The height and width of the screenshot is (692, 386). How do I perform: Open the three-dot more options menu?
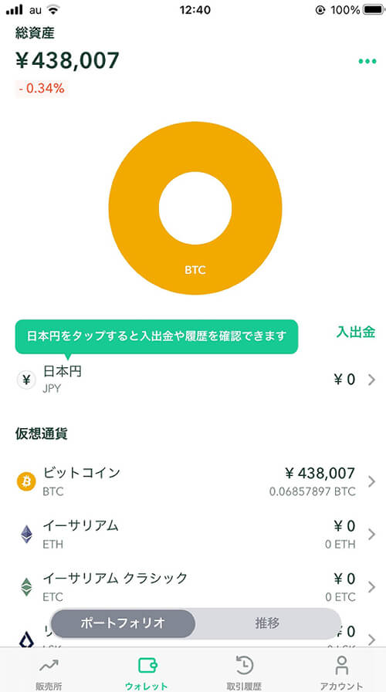coord(367,62)
